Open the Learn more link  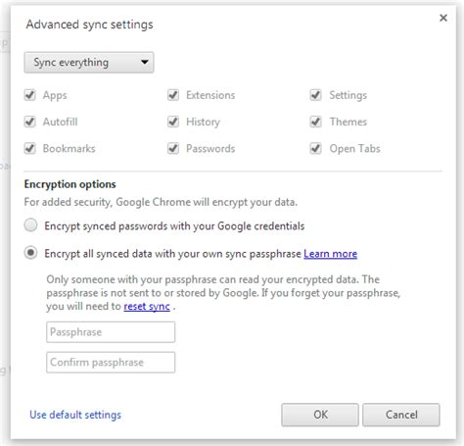[330, 254]
